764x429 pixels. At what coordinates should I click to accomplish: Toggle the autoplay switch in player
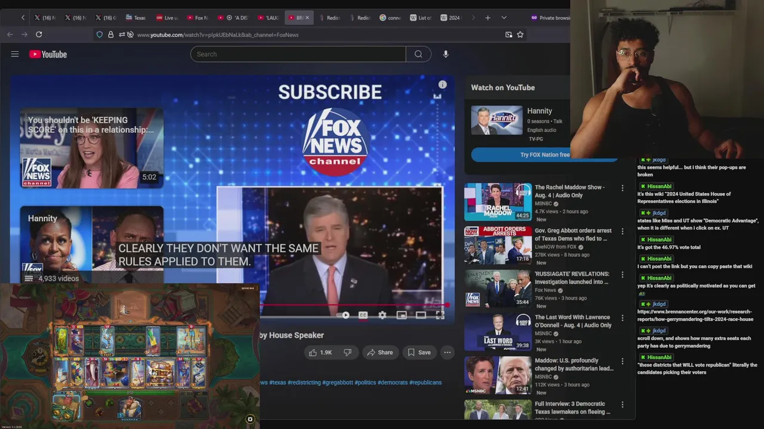click(343, 315)
